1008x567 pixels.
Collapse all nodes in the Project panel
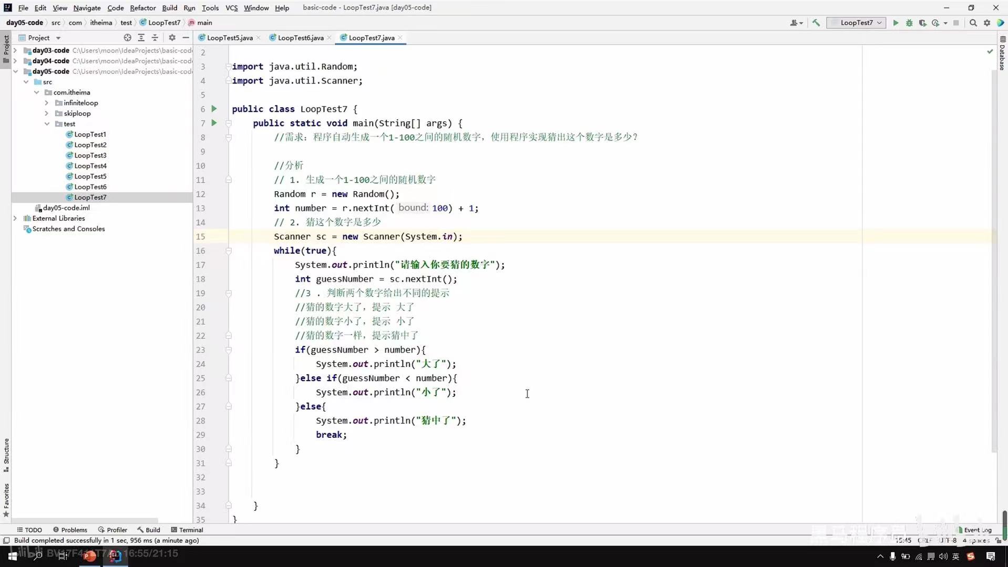coord(155,37)
